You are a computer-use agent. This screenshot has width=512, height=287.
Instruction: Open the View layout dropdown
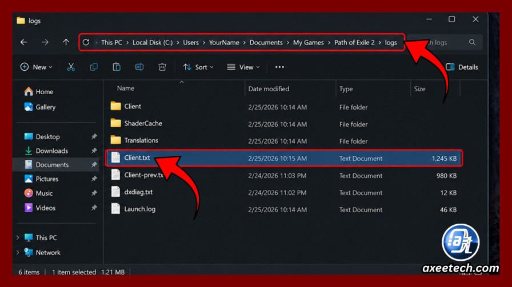[243, 67]
